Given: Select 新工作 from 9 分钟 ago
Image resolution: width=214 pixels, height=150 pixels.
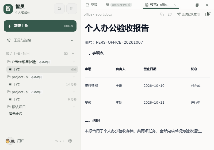Looking at the screenshot, I should click(42, 99).
